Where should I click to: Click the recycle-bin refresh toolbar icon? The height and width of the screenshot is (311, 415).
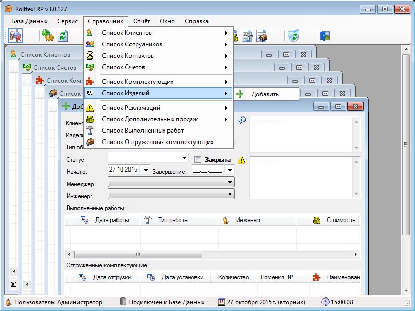click(293, 35)
